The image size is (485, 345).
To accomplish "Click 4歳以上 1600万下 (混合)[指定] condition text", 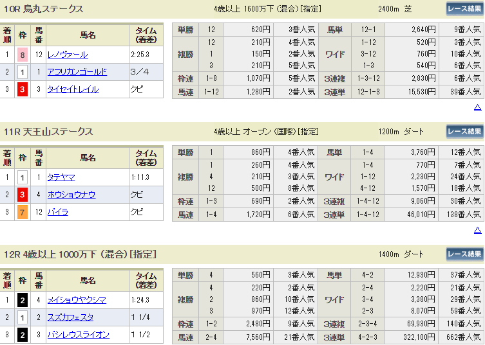I will click(x=267, y=9).
